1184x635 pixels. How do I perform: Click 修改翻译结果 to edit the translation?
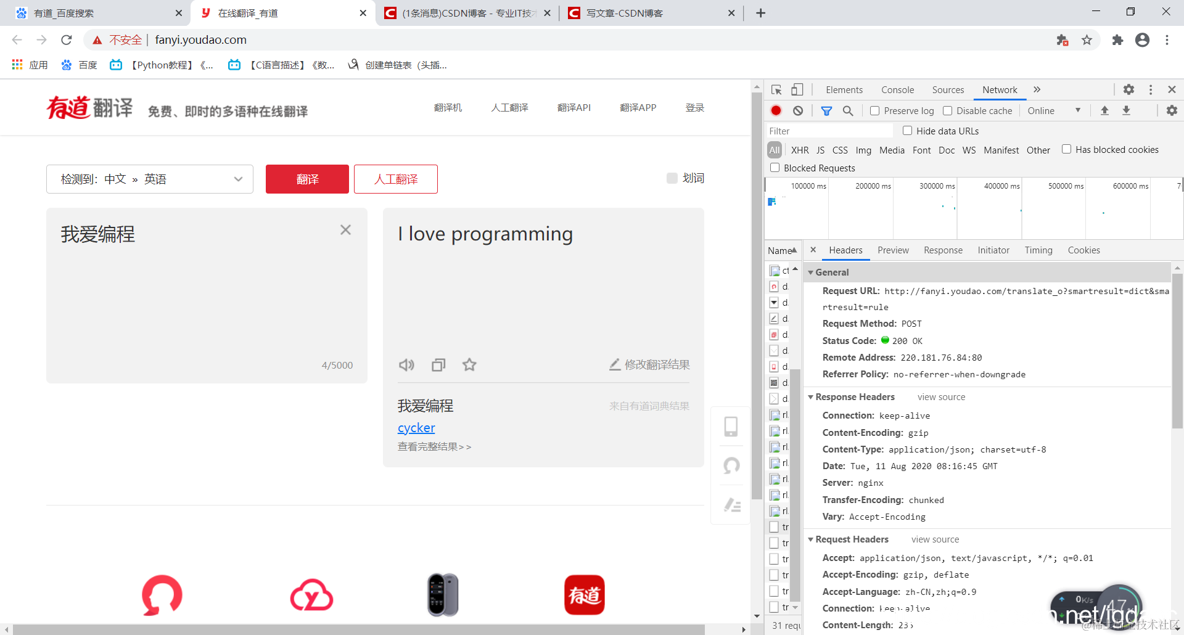[649, 365]
